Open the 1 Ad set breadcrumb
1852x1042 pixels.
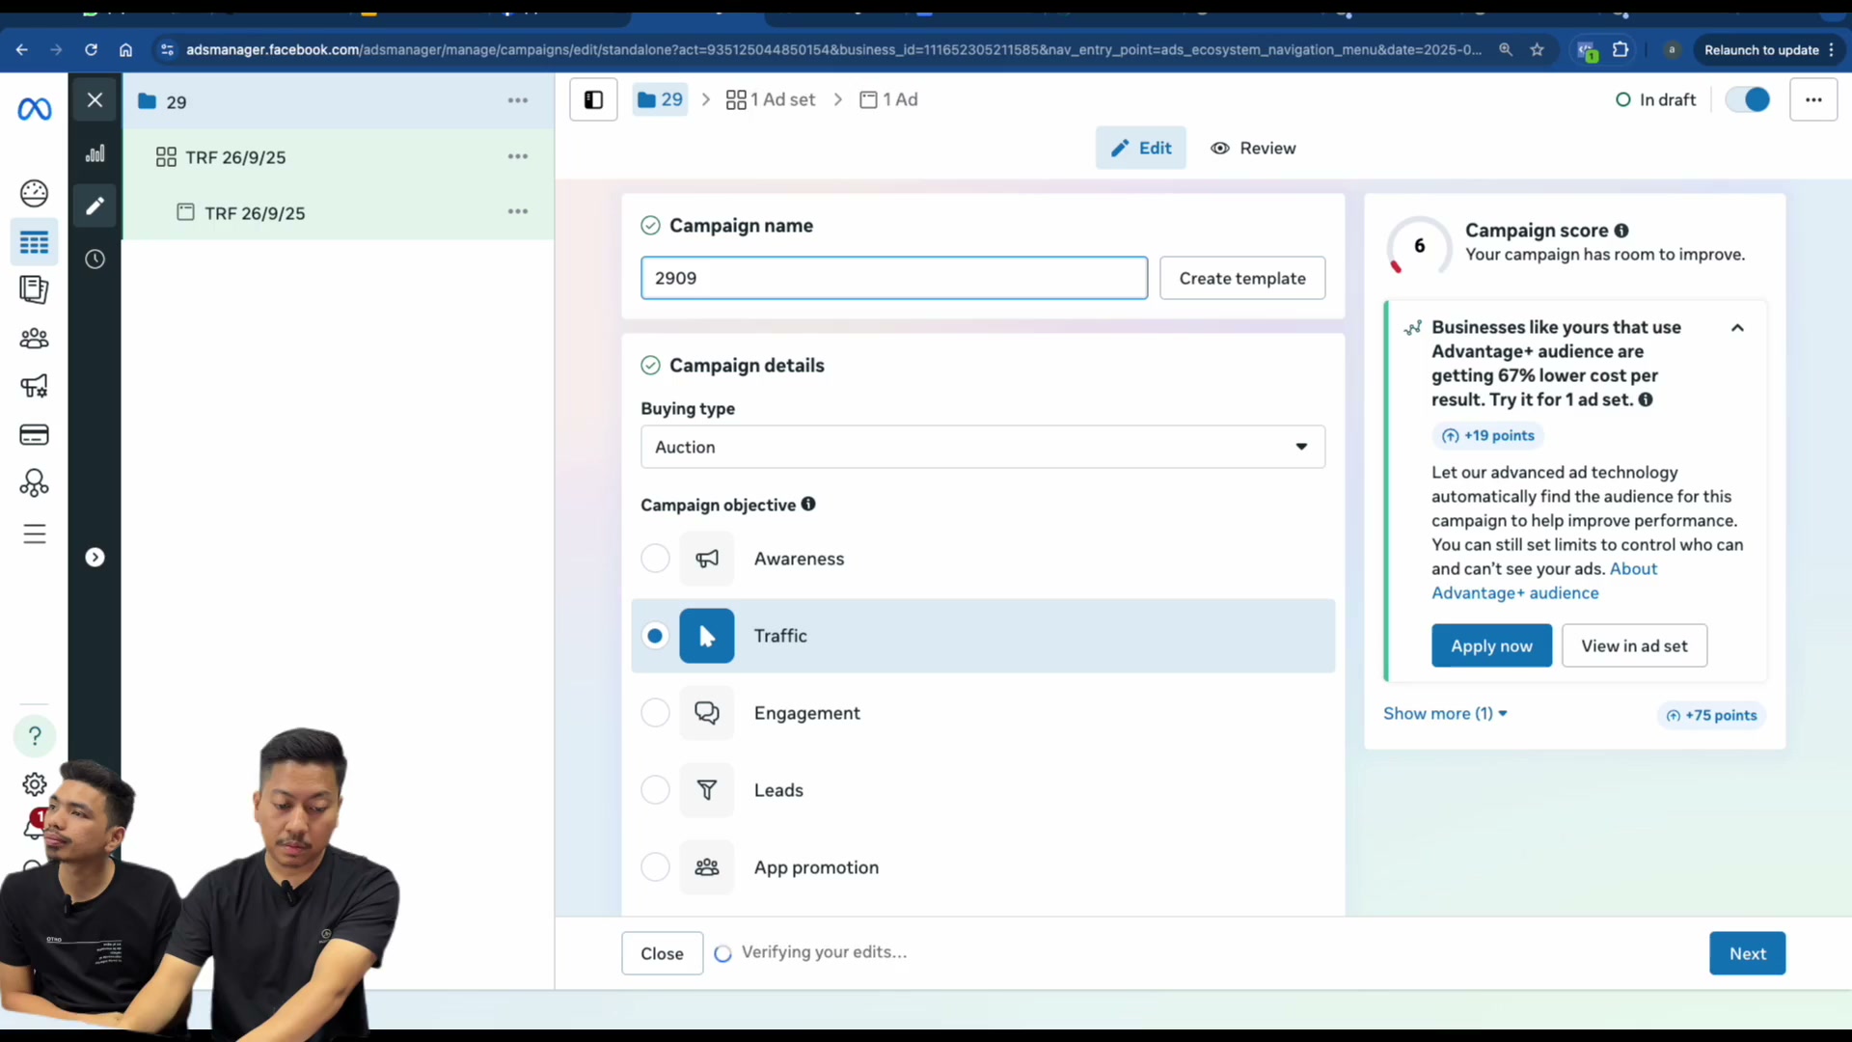pyautogui.click(x=770, y=99)
